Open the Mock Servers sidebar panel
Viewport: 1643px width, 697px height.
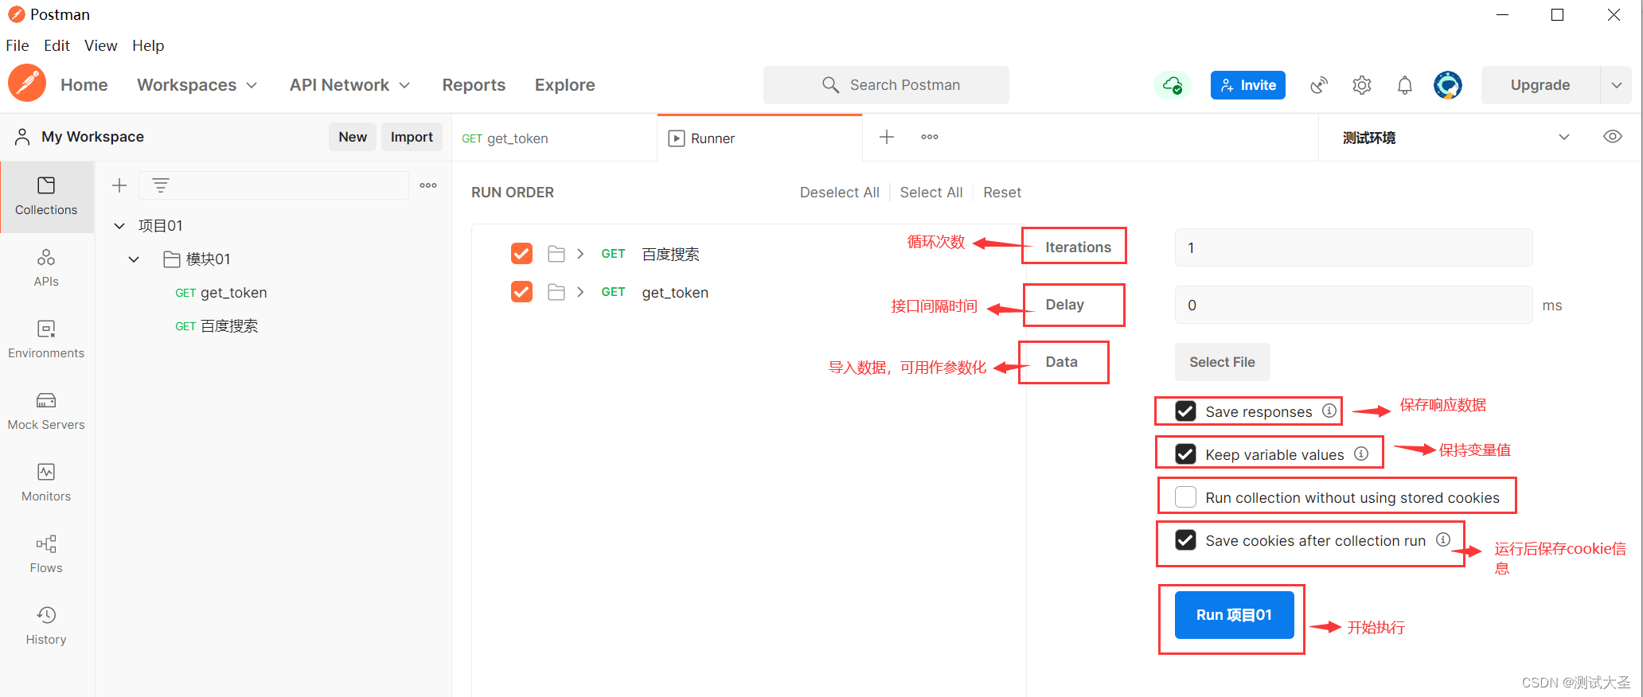coord(46,411)
